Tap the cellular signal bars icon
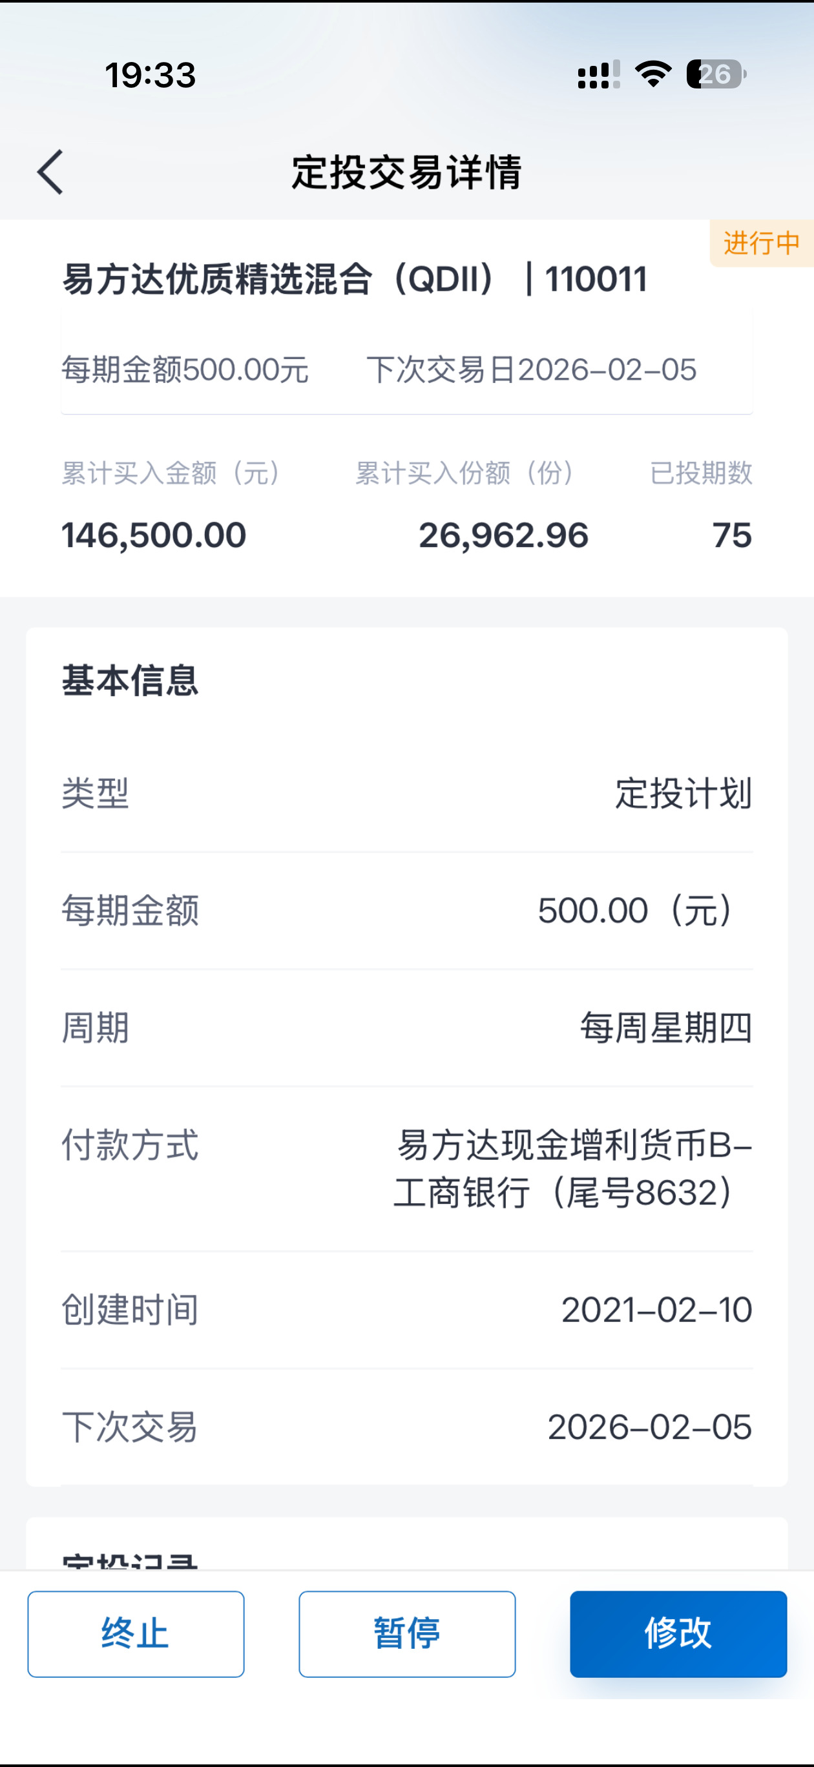Image resolution: width=814 pixels, height=1767 pixels. click(598, 74)
